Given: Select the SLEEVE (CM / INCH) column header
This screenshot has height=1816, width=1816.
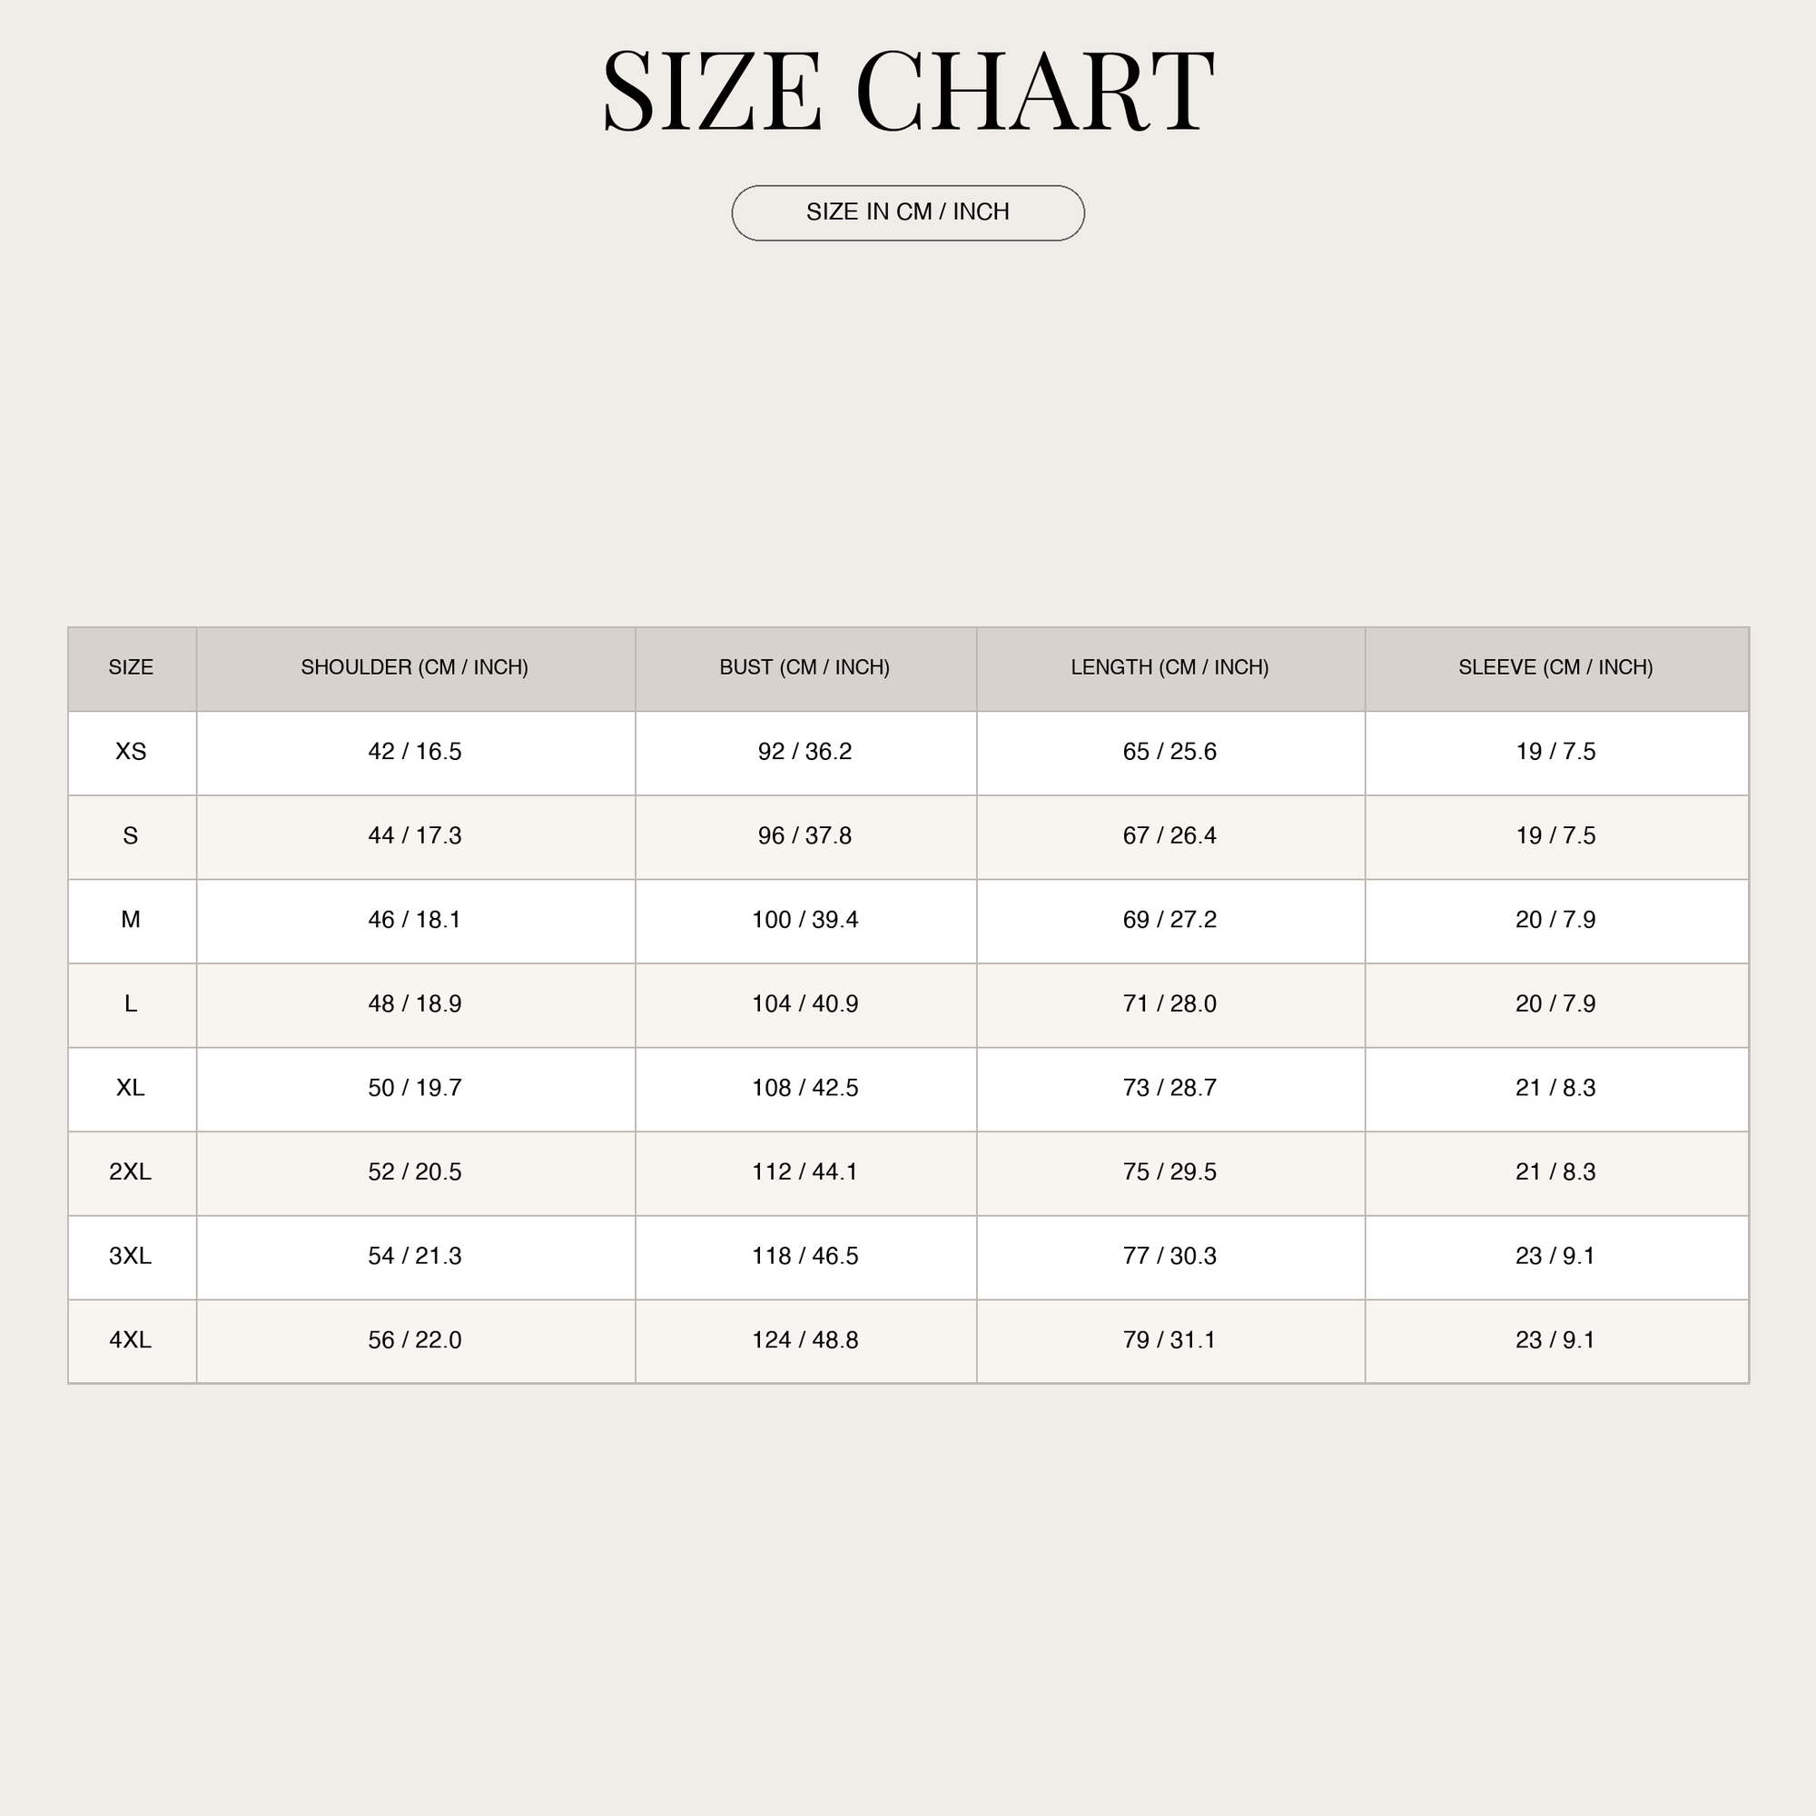Looking at the screenshot, I should coord(1555,667).
